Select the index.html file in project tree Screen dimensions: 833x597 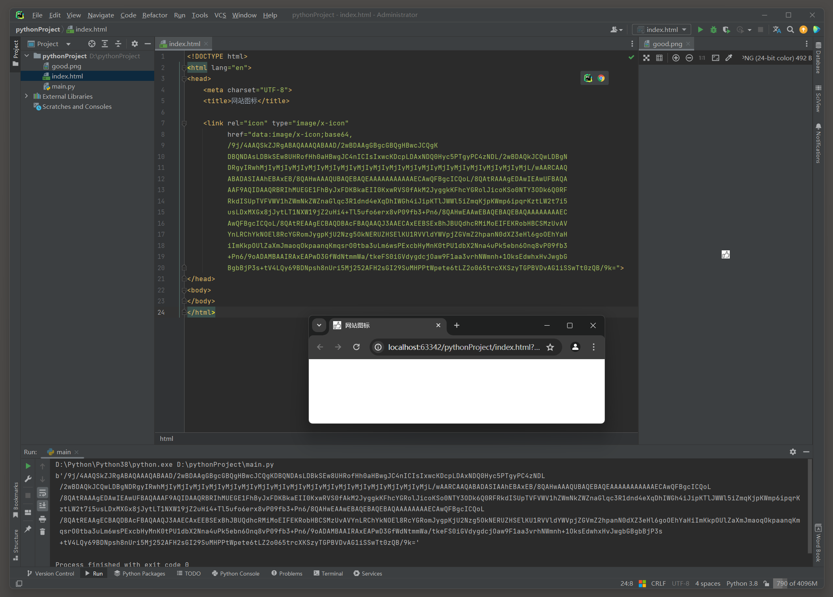[67, 76]
